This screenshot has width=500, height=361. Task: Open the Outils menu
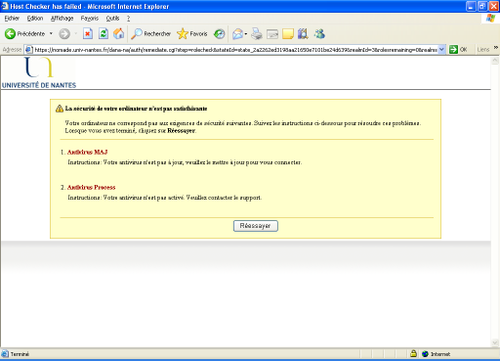(112, 19)
